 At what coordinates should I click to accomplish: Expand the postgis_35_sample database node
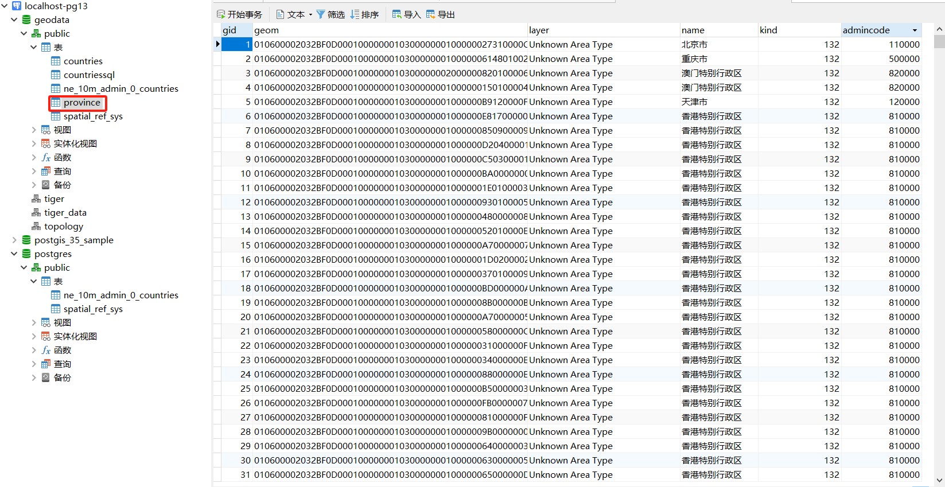(14, 240)
